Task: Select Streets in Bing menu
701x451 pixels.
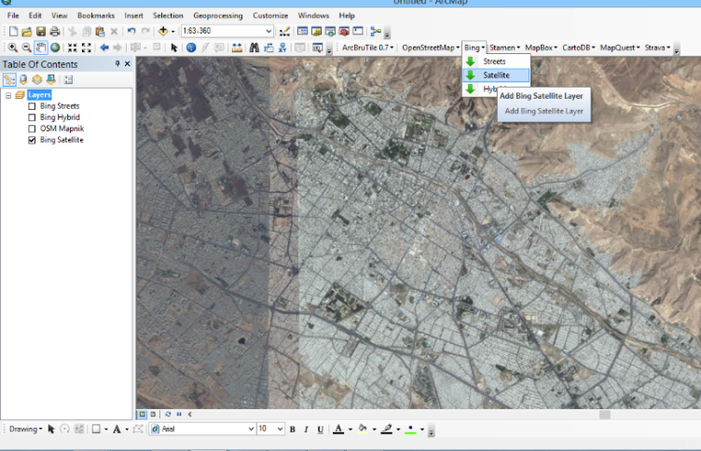Action: [496, 61]
